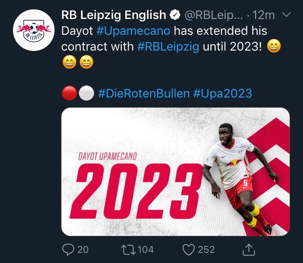
Task: Retweet using the retweet arrows icon
Action: click(128, 250)
